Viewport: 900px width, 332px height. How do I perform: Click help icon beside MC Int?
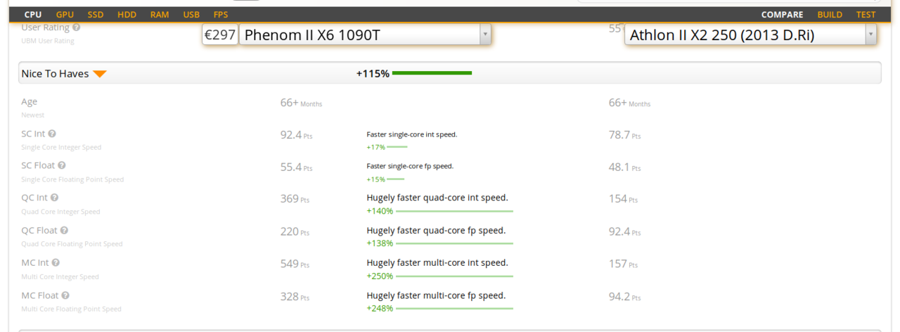tap(56, 262)
